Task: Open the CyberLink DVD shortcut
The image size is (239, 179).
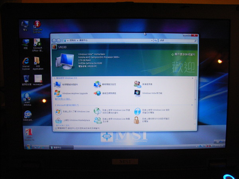Action: (x=37, y=27)
